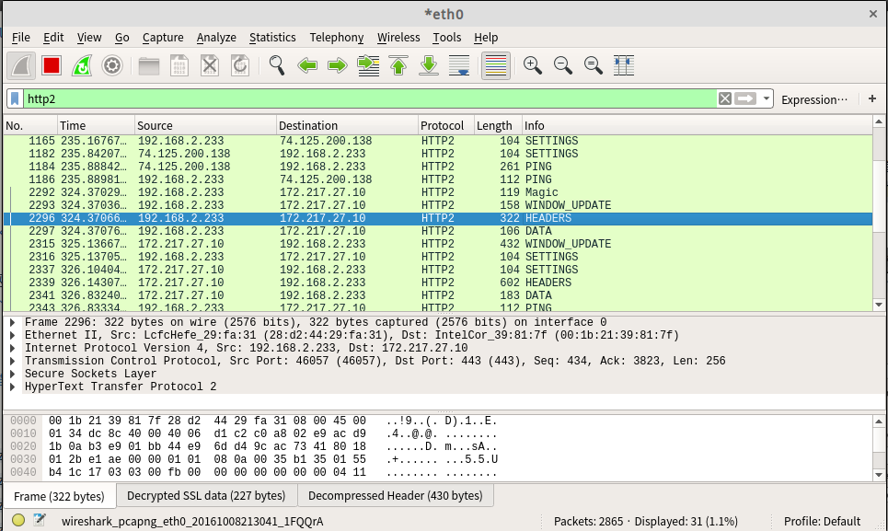Open the Statistics menu
Image resolution: width=888 pixels, height=531 pixels.
click(272, 37)
